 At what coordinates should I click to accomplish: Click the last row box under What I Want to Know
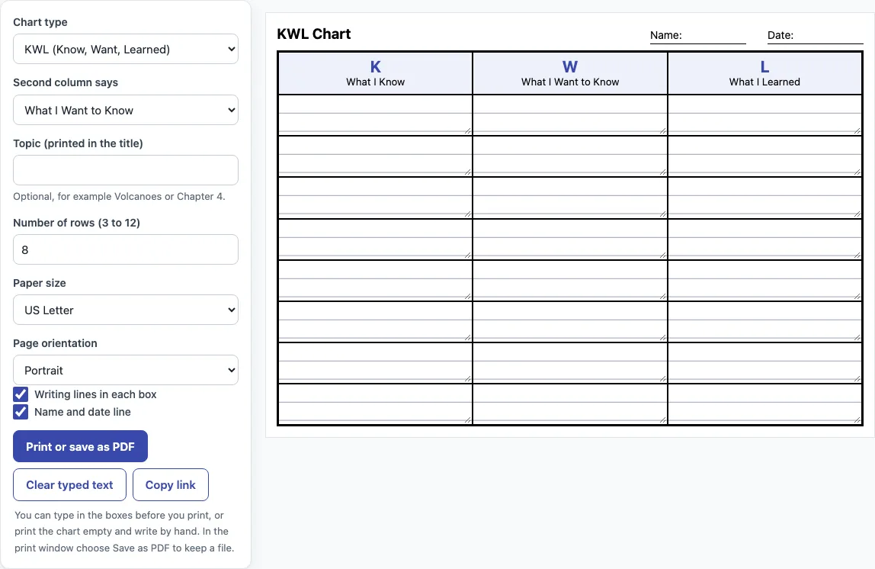tap(570, 404)
